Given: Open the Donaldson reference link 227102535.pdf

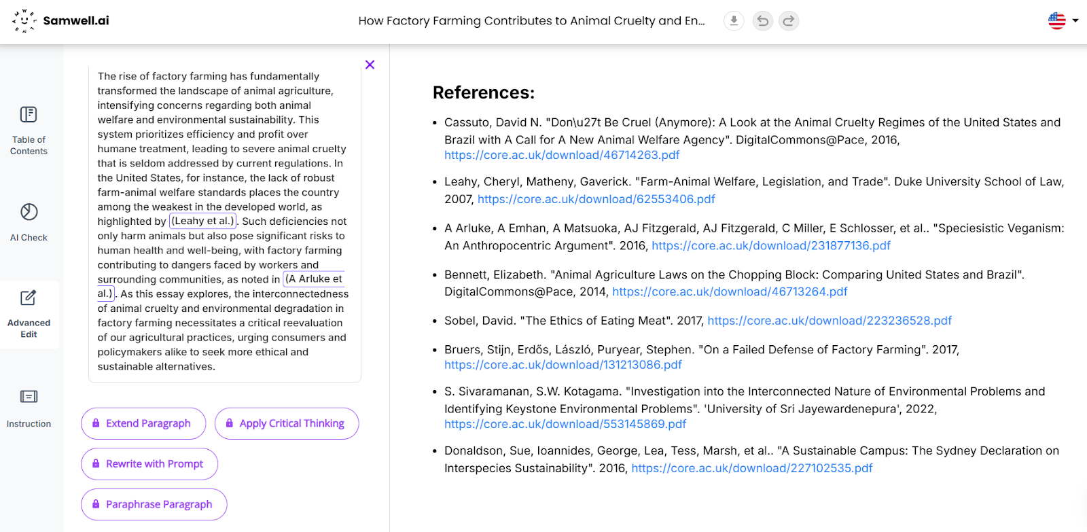Looking at the screenshot, I should (752, 468).
